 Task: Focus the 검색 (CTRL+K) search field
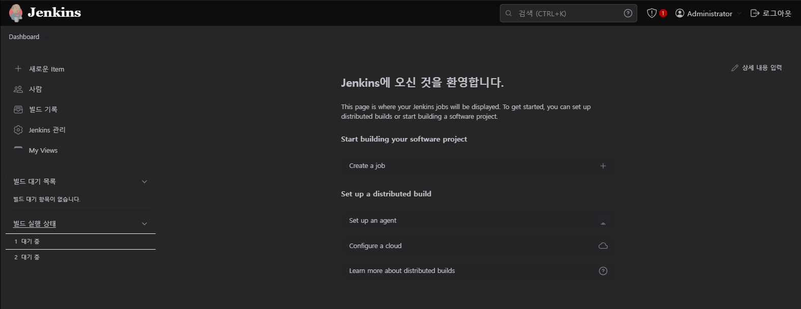[x=568, y=13]
